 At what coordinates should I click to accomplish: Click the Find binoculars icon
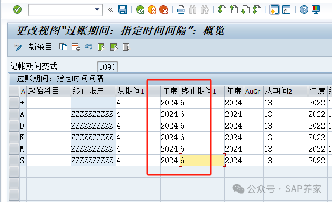point(193,10)
